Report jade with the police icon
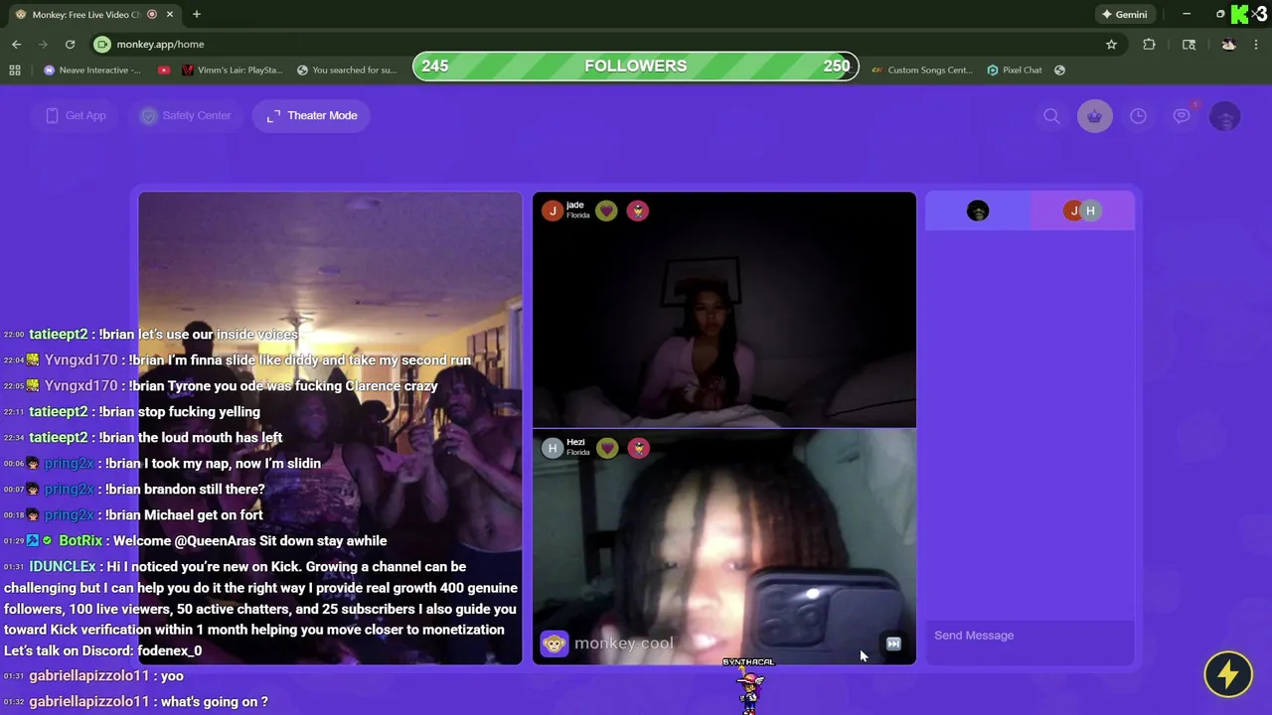 637,211
